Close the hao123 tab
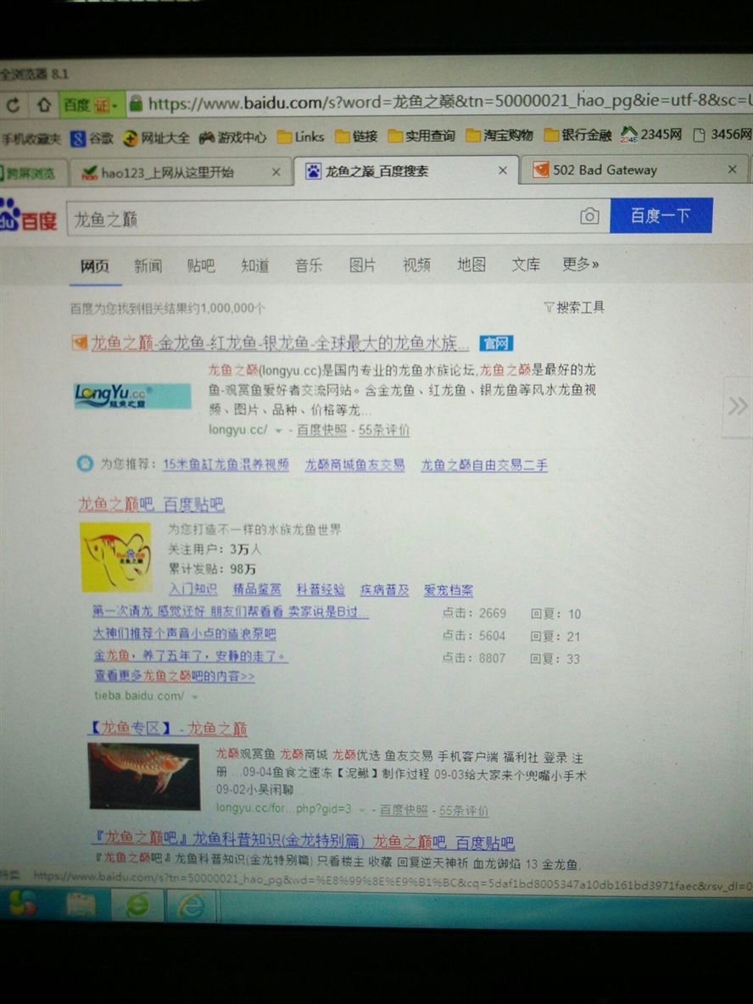This screenshot has width=753, height=1004. (x=276, y=171)
